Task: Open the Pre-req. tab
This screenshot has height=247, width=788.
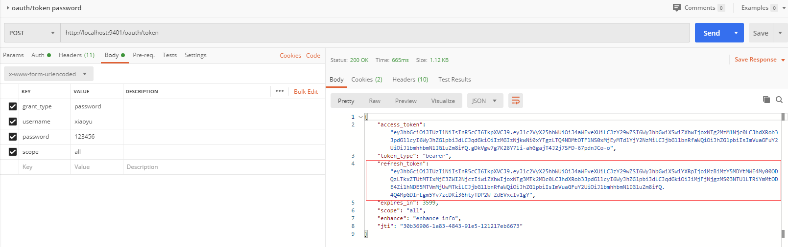Action: pos(143,55)
